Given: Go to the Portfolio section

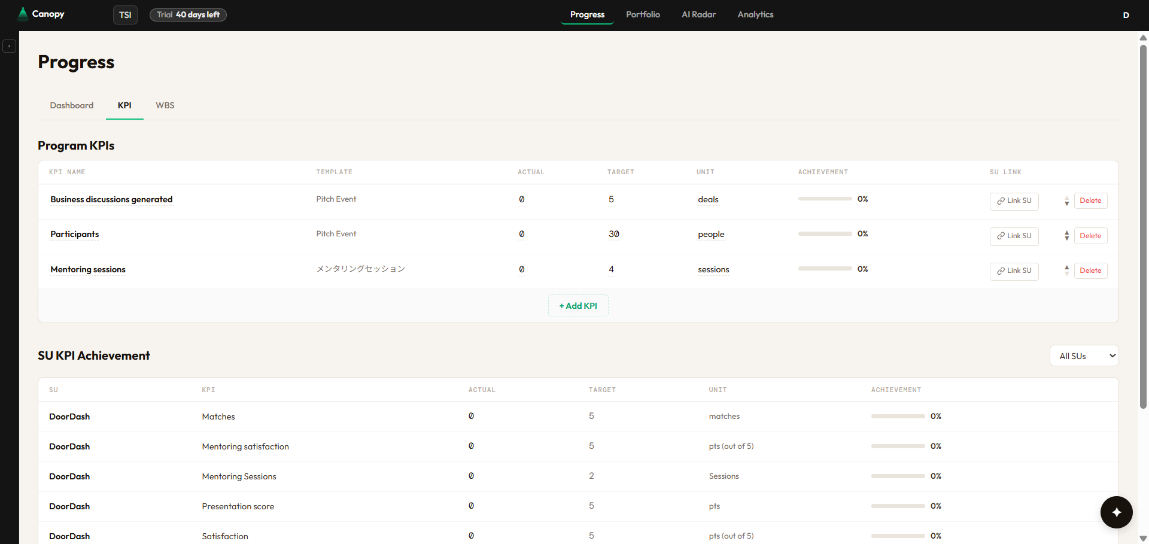Looking at the screenshot, I should coord(643,14).
